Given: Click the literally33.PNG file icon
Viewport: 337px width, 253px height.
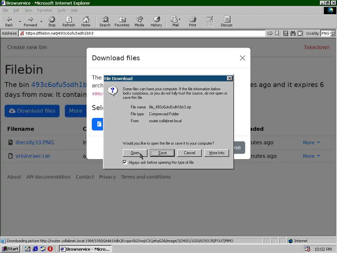Looking at the screenshot, I should coord(10,142).
